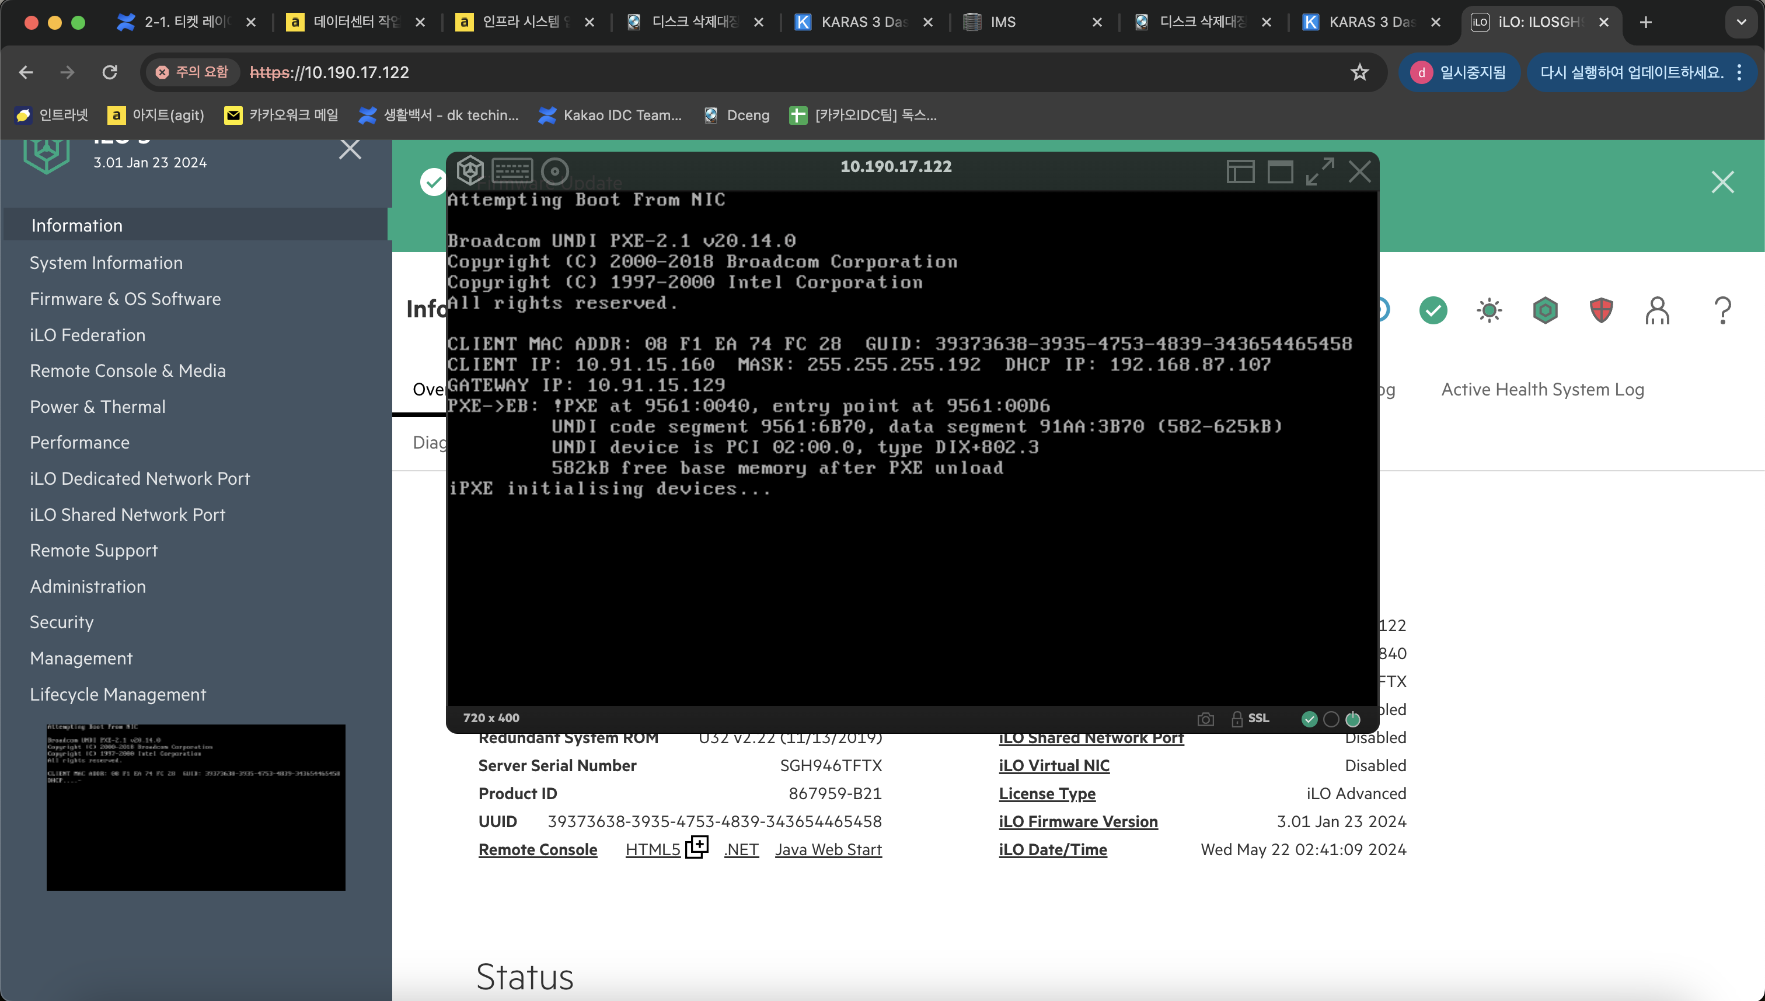Open the Chrome tab search dropdown
This screenshot has width=1765, height=1001.
click(1741, 23)
